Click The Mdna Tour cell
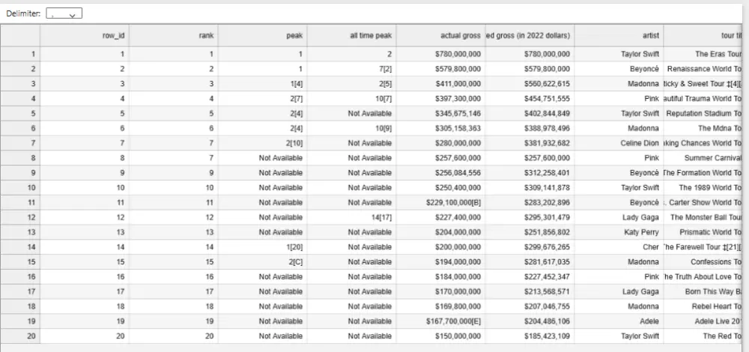Viewport: 749px width, 352px height. coord(703,128)
